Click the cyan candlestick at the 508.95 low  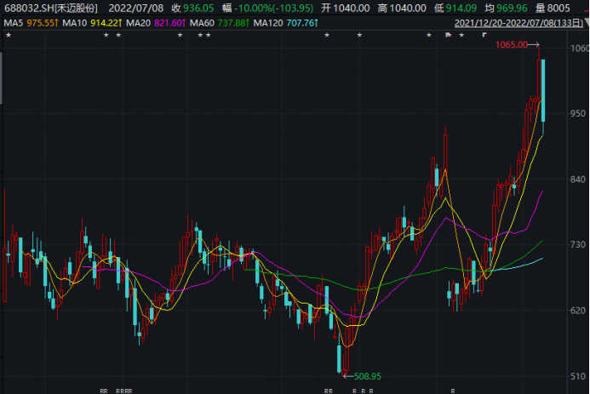coord(338,357)
